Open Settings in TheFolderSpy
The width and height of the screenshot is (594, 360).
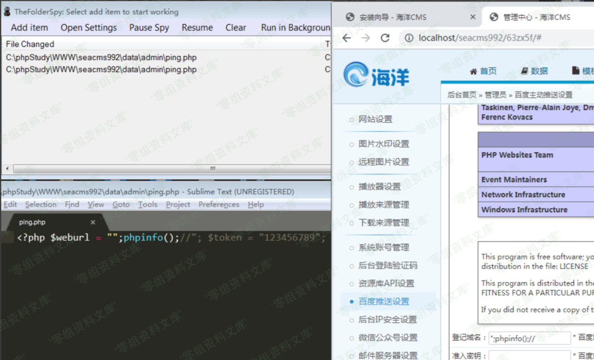click(89, 28)
